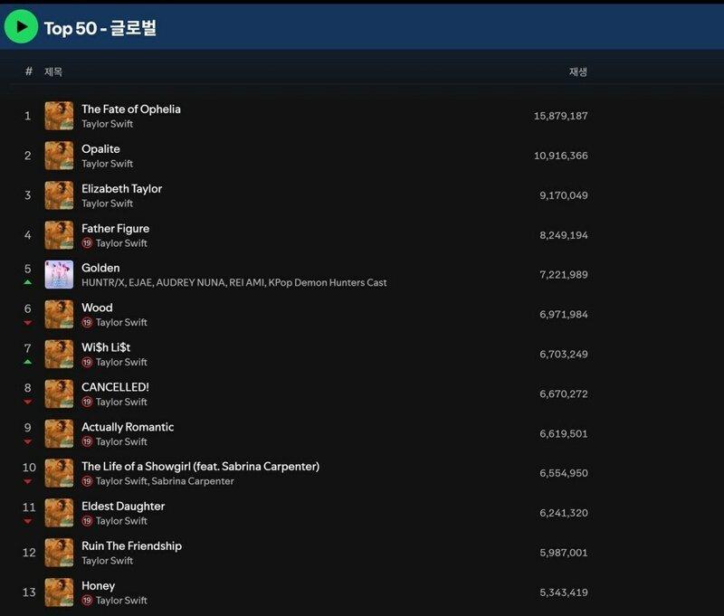Viewport: 724px width, 616px height.
Task: Open the Ruin The Friendship track
Action: tap(131, 546)
